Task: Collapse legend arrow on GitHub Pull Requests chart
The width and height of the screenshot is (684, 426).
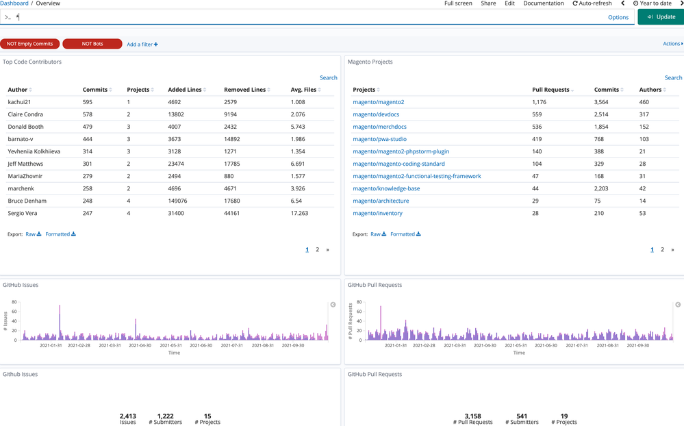Action: click(678, 305)
